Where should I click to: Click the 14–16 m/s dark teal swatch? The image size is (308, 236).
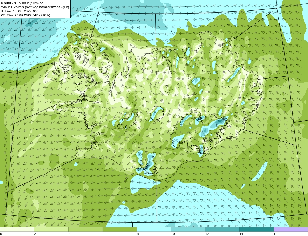coord(256,229)
